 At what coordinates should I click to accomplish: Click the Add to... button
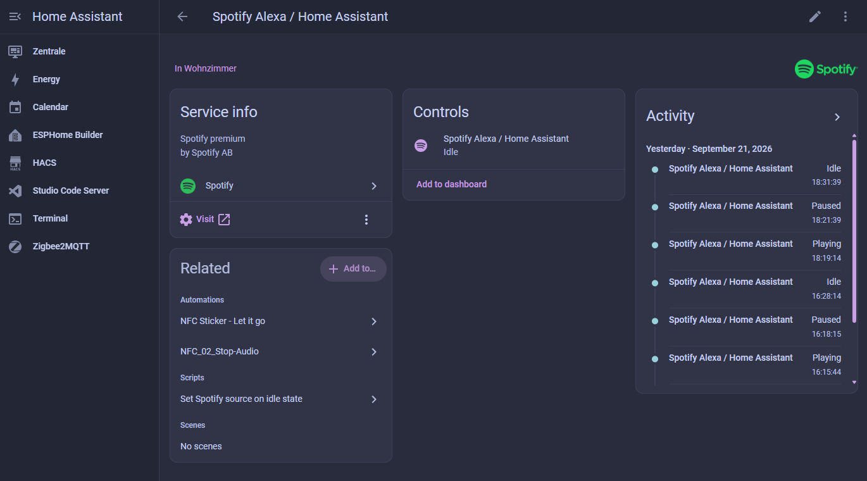pos(353,269)
